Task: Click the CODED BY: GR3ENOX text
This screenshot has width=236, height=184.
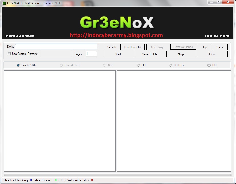Action: click(217, 36)
